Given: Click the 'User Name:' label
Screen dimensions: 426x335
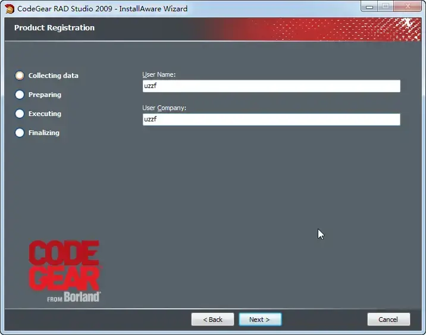Looking at the screenshot, I should coord(159,74).
